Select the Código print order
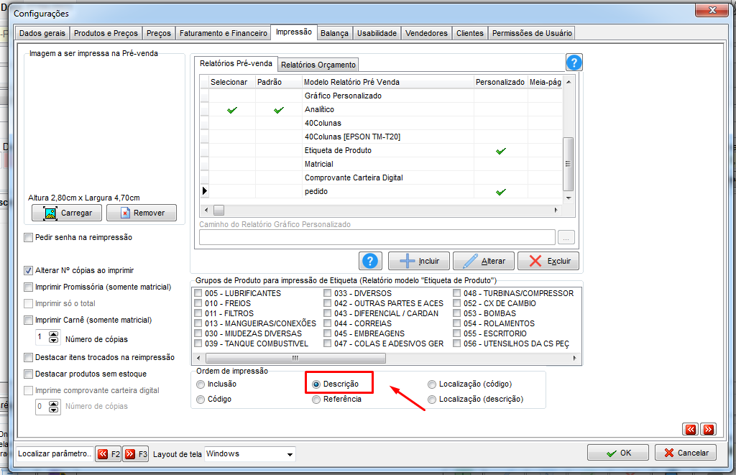736x475 pixels. pos(201,400)
